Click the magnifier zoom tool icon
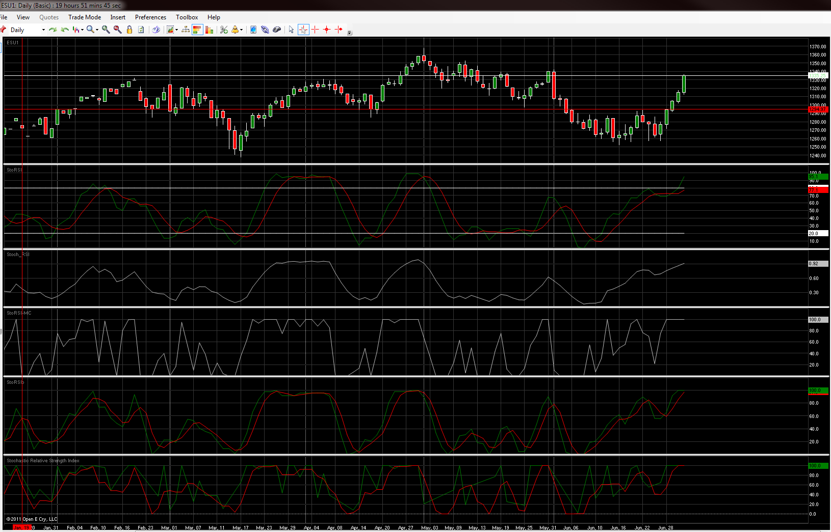 (90, 30)
